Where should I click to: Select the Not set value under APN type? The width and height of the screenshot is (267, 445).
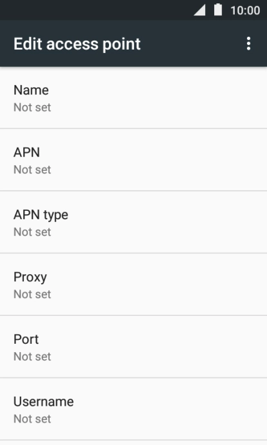pos(32,232)
